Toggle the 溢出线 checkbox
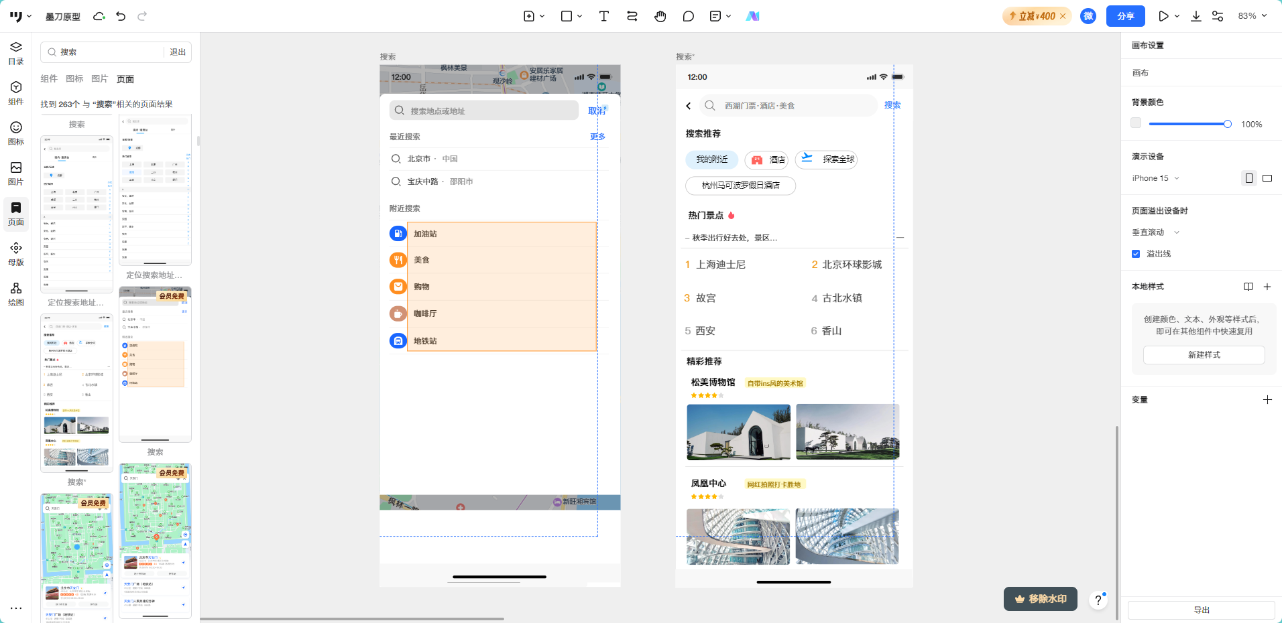The height and width of the screenshot is (623, 1282). (x=1136, y=254)
